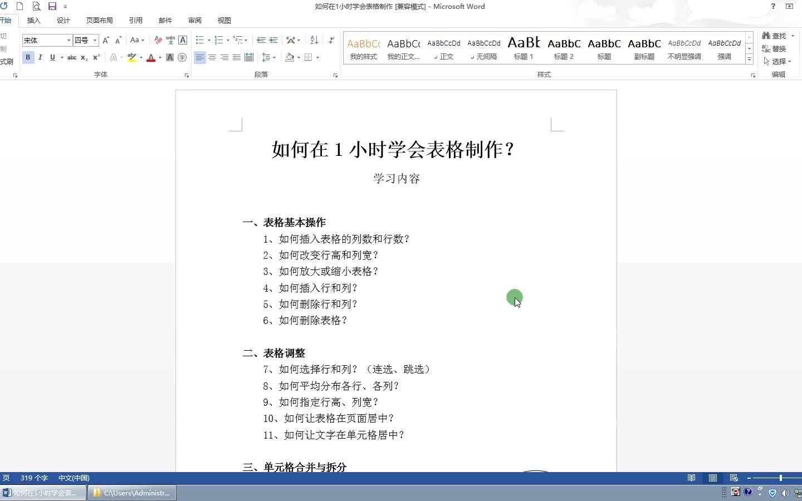Apply red font color button
Viewport: 802px width, 501px height.
(x=151, y=57)
